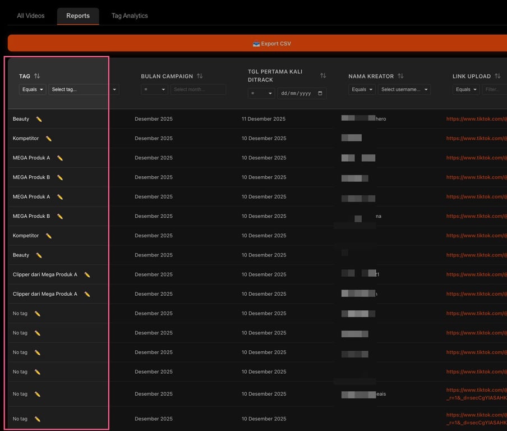Sort by the LINK UPLOAD column arrows

pos(497,76)
